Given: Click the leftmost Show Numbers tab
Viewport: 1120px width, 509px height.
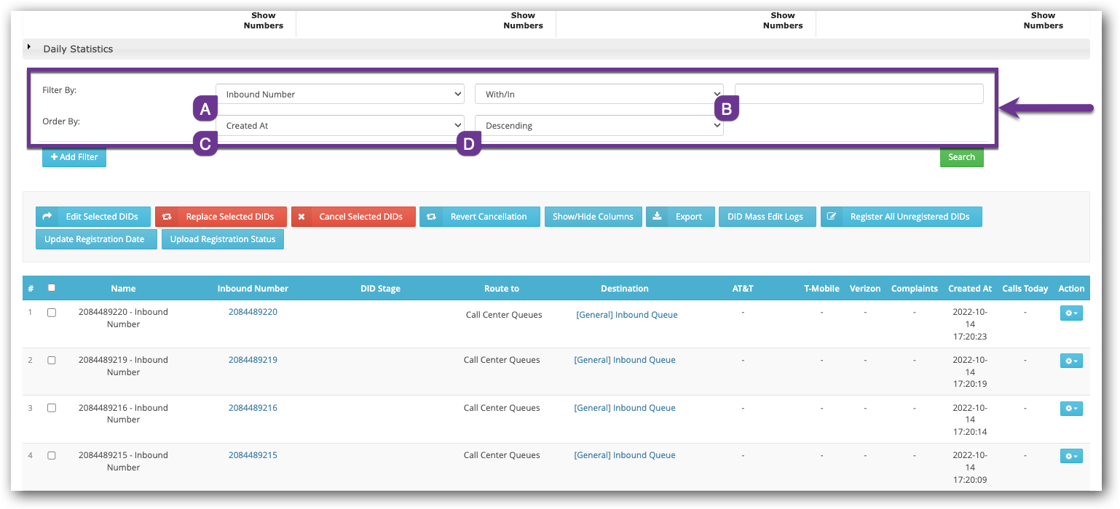Looking at the screenshot, I should (263, 20).
